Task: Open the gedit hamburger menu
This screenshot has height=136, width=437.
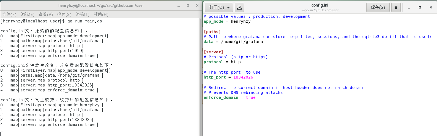Action: [x=396, y=7]
